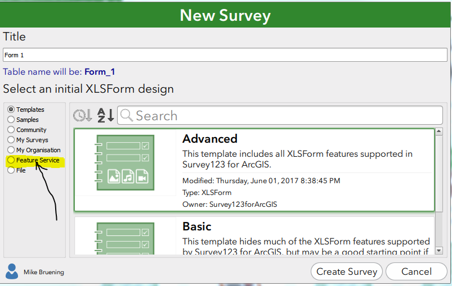Click into the Title text field
The height and width of the screenshot is (286, 452).
coord(225,55)
